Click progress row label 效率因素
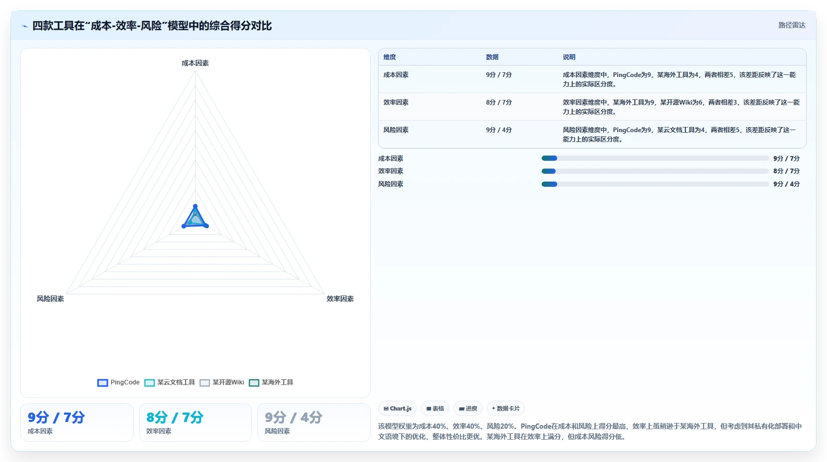 pyautogui.click(x=391, y=171)
